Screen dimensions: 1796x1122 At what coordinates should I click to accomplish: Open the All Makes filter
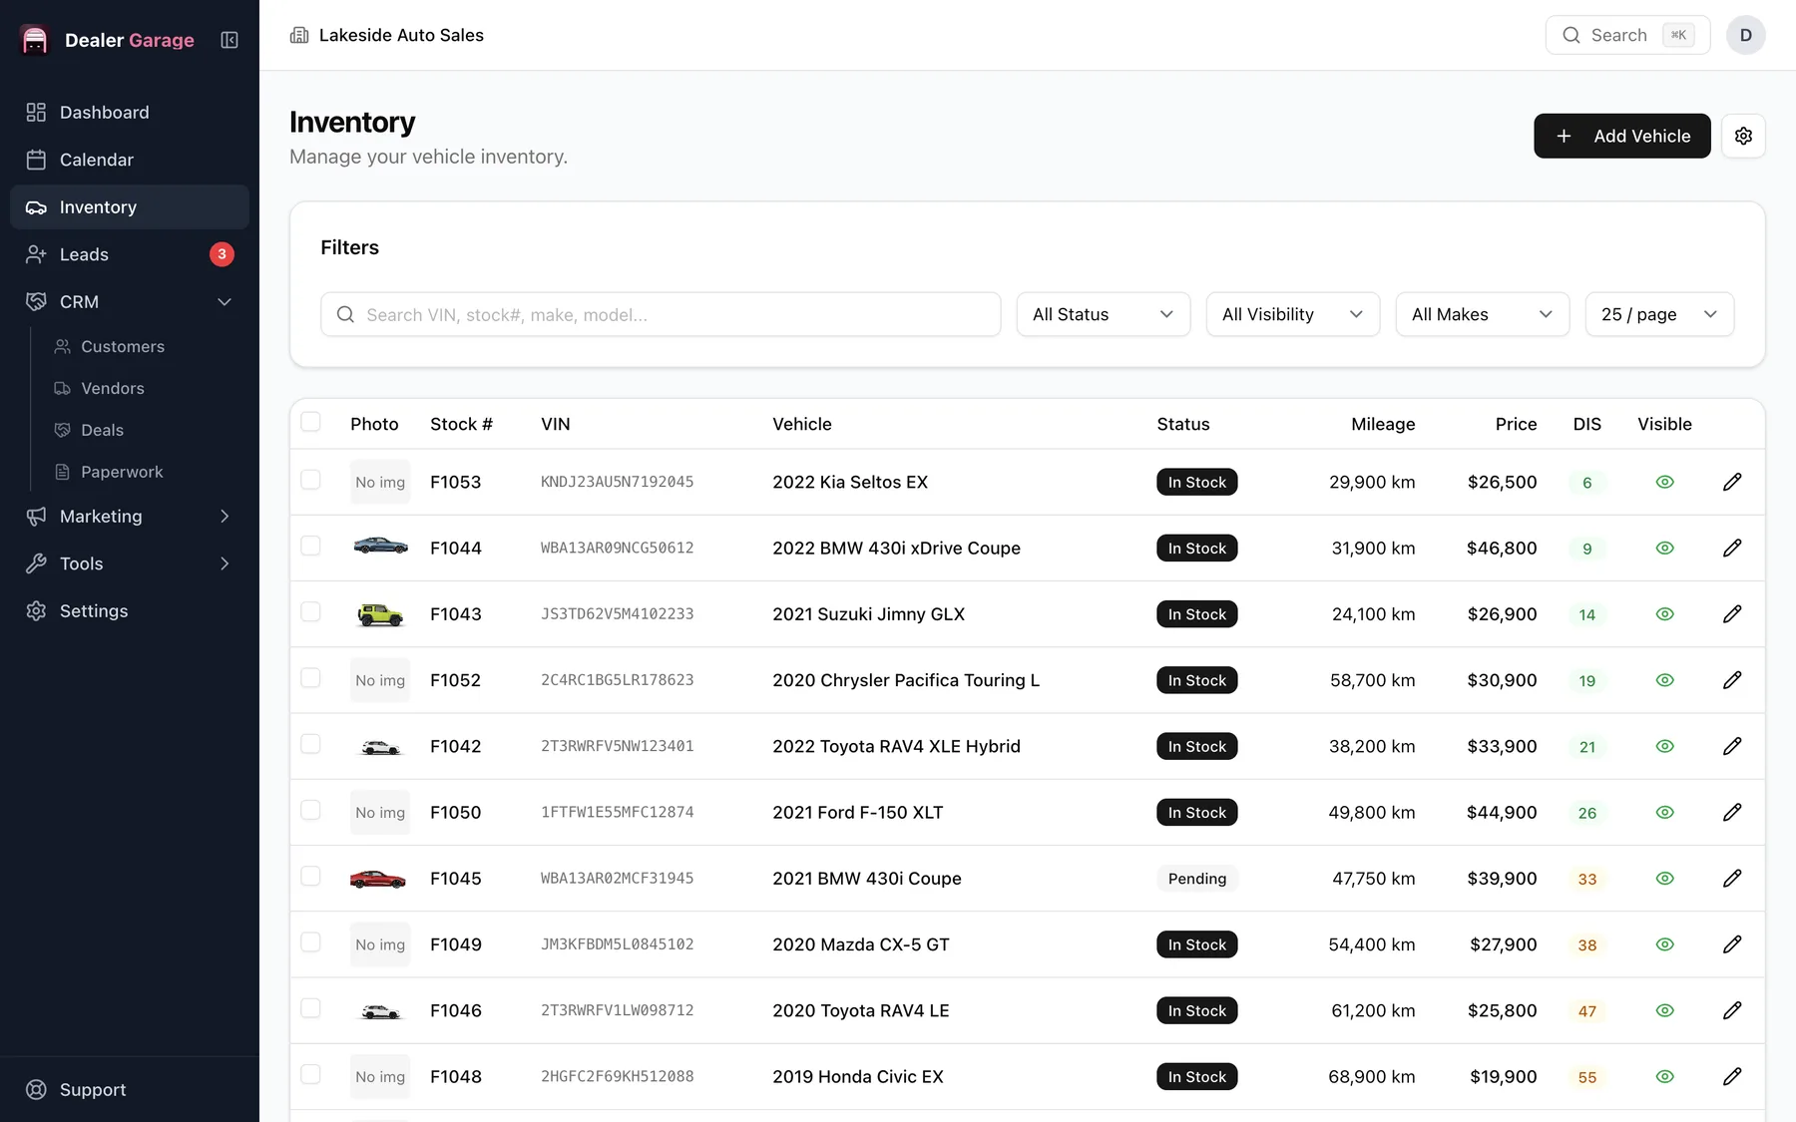(1483, 314)
